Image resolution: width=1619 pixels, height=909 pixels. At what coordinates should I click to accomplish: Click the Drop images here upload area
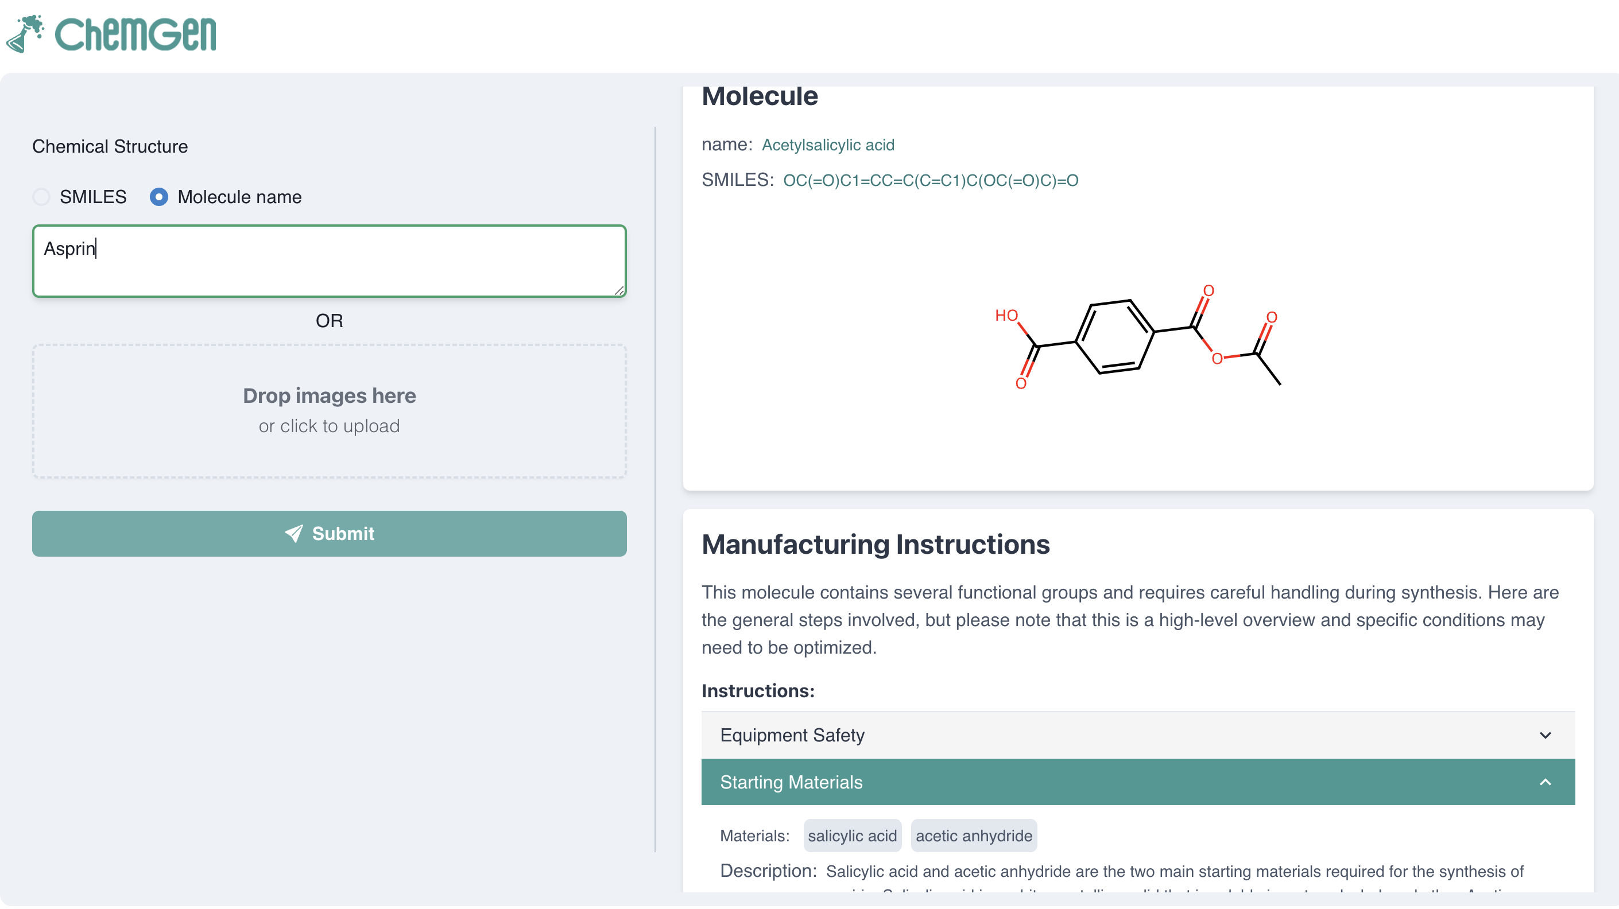[330, 411]
